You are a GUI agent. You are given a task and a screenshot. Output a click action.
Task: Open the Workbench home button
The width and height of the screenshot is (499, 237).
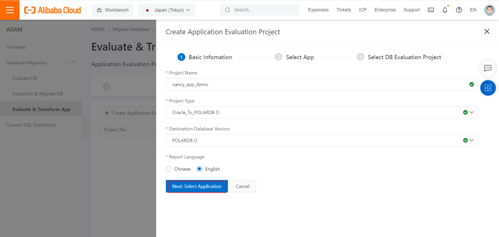[113, 10]
